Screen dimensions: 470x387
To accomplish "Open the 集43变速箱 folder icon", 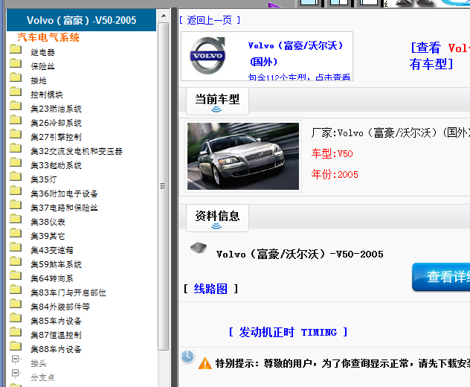I will click(16, 247).
